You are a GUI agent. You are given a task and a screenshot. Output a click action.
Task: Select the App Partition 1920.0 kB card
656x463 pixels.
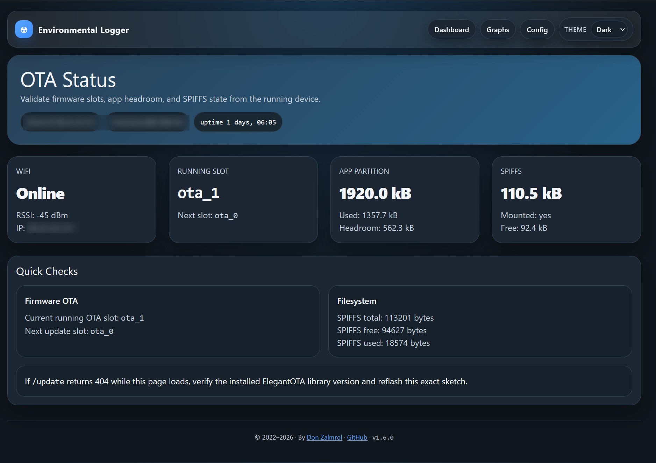click(405, 200)
